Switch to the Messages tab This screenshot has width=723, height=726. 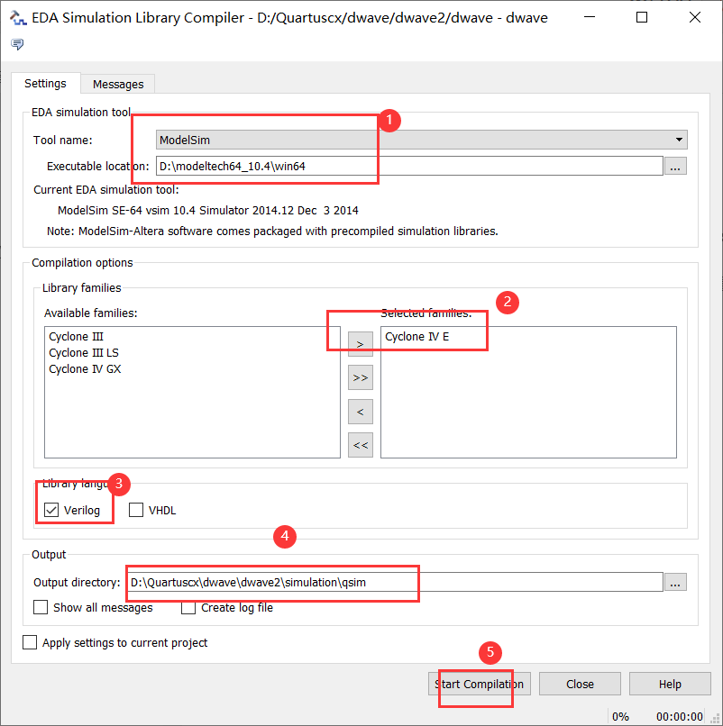pos(118,85)
